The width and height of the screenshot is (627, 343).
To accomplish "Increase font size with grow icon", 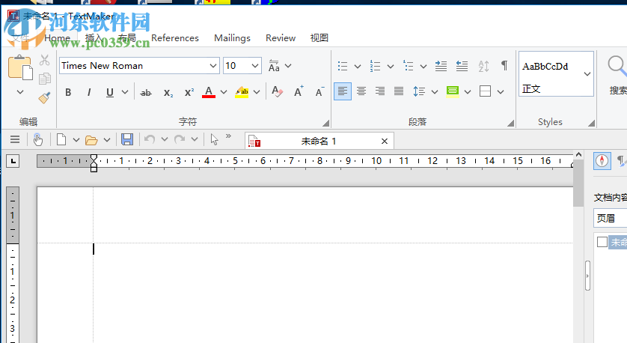I will click(299, 91).
